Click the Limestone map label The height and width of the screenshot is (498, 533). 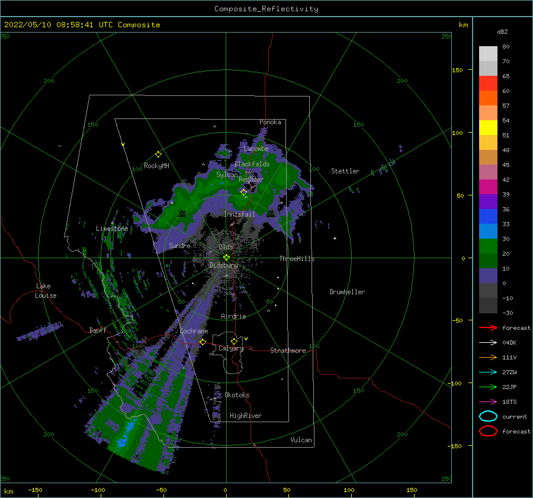coord(112,229)
